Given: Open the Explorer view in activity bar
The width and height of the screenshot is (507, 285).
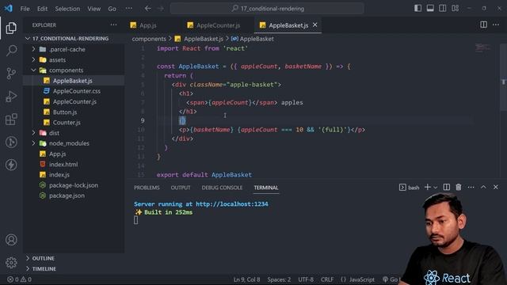Looking at the screenshot, I should (x=11, y=28).
